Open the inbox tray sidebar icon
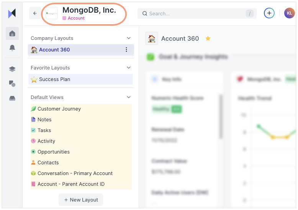The image size is (298, 210). [12, 98]
